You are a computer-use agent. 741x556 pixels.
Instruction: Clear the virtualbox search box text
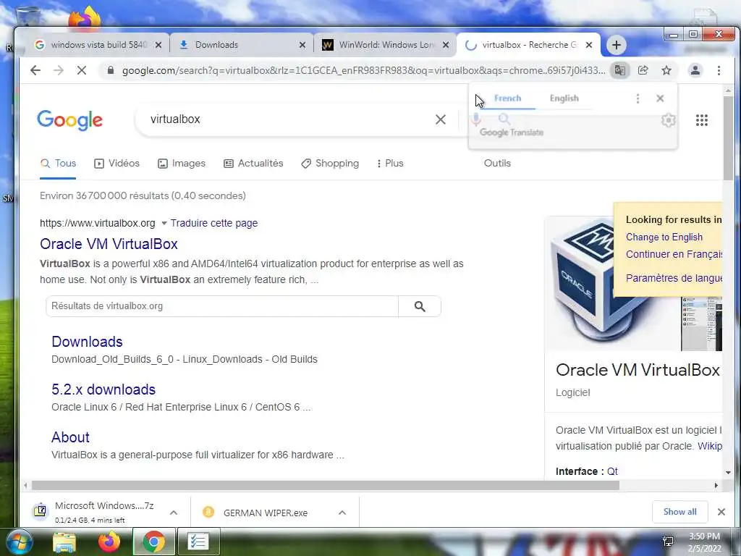pos(441,119)
